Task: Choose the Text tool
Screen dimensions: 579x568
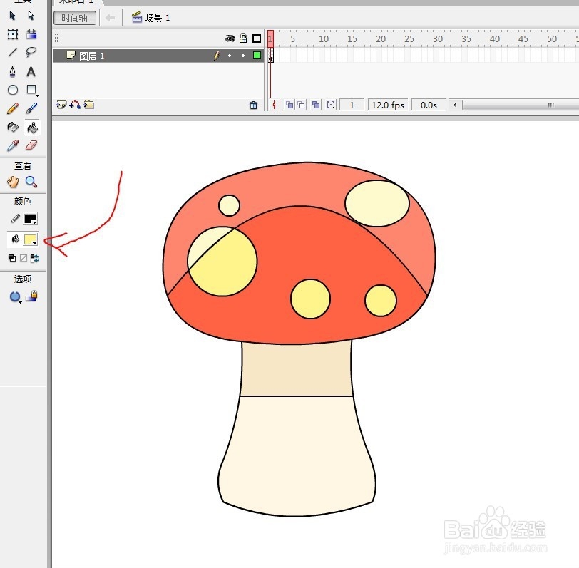Action: (x=31, y=71)
